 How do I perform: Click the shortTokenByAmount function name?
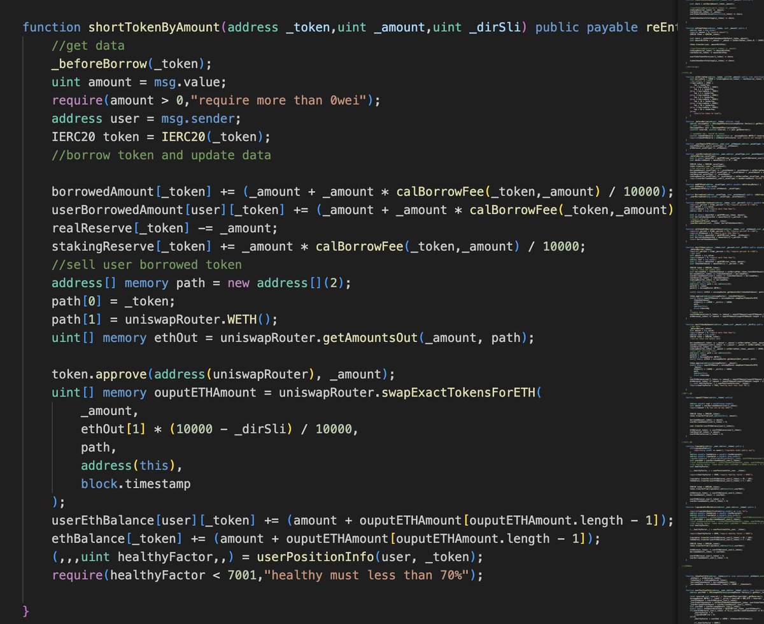153,27
